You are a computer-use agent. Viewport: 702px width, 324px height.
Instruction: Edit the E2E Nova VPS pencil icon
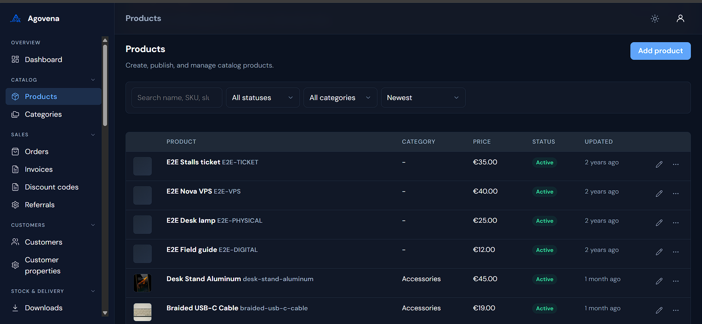[x=659, y=194]
